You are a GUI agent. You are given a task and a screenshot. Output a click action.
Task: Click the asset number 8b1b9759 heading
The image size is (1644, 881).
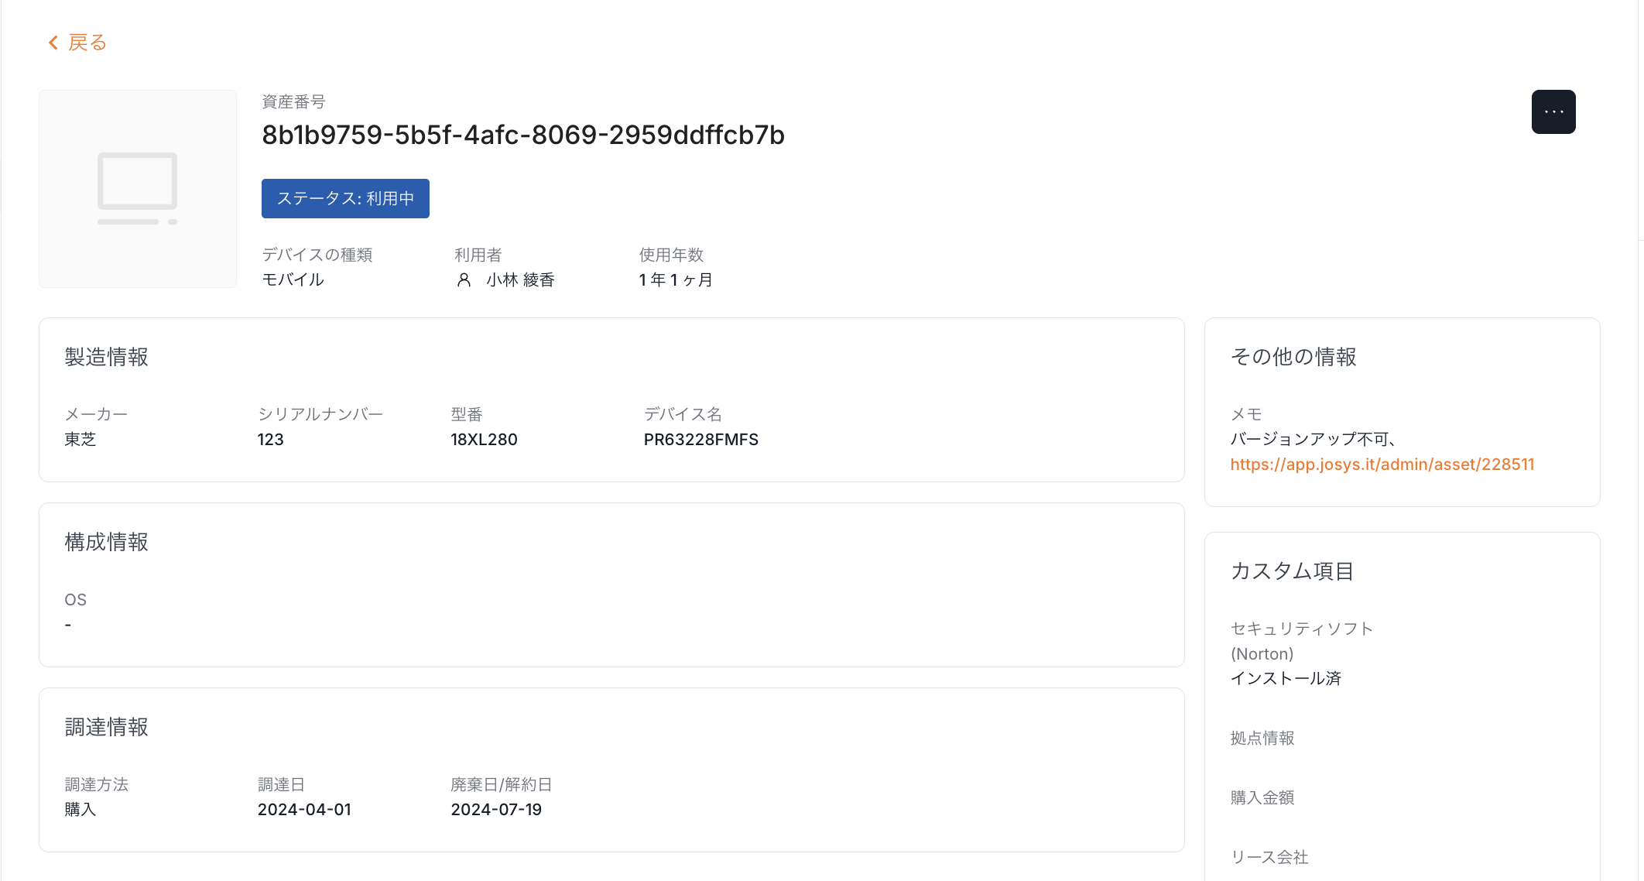tap(523, 135)
